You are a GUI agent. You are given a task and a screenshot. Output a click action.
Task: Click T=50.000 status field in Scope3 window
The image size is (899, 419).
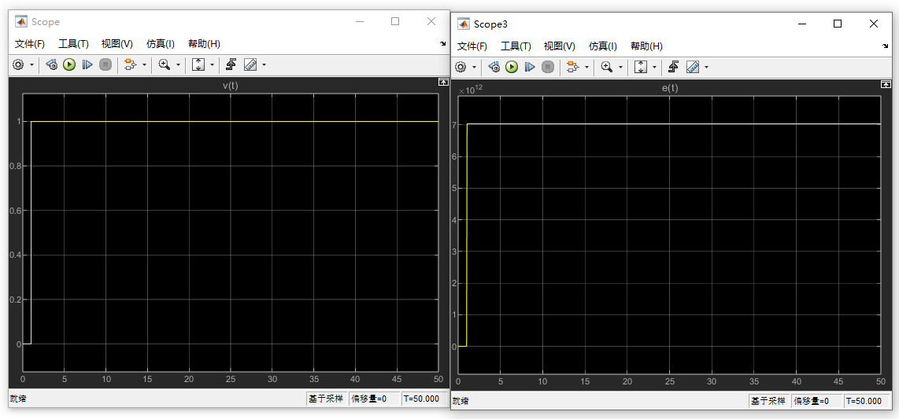(868, 401)
